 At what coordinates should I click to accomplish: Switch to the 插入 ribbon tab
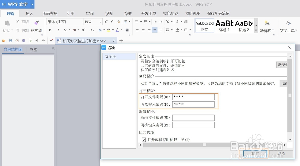coord(29,14)
